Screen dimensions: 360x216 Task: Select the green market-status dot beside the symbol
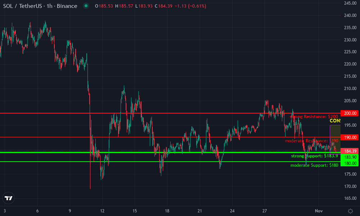[x=85, y=6]
